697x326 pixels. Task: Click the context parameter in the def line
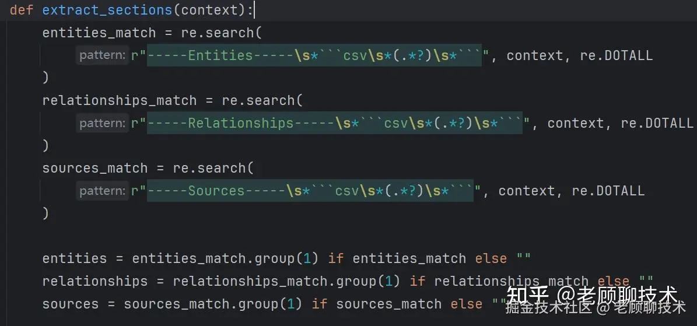pyautogui.click(x=209, y=10)
